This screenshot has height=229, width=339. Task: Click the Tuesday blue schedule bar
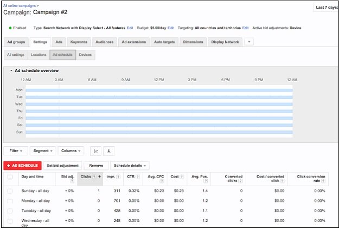tap(159, 97)
